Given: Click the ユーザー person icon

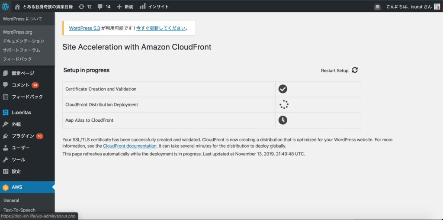Looking at the screenshot, I should click(5, 148).
